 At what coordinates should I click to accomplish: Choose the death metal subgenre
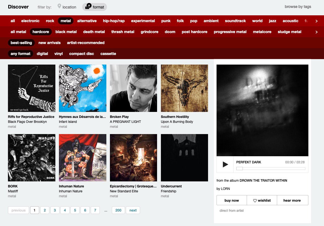94,32
